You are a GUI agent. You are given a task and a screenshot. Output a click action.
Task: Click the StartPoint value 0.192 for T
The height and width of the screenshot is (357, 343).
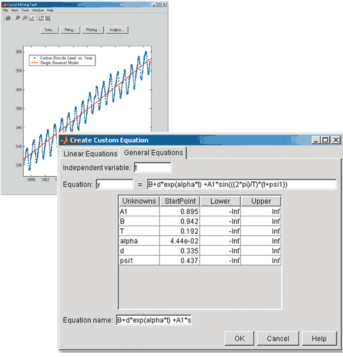[180, 231]
